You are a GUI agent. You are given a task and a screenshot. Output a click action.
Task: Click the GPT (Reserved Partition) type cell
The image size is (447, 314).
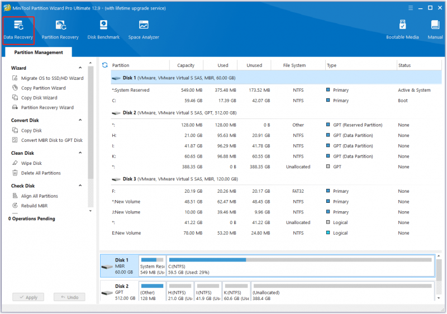click(x=358, y=125)
